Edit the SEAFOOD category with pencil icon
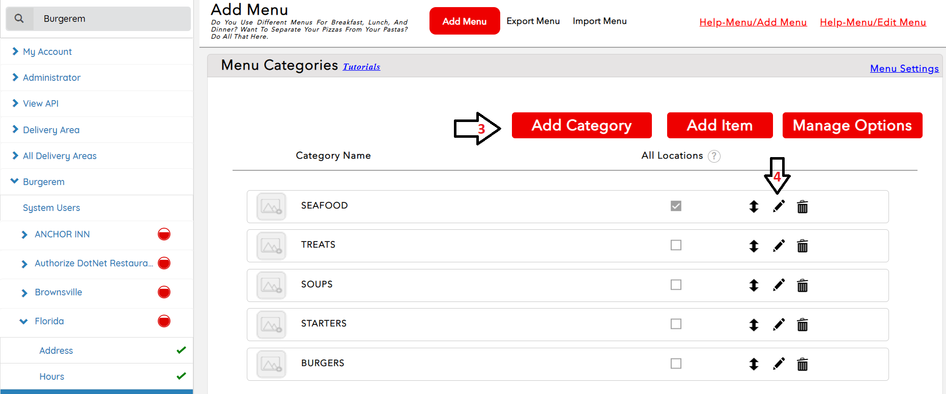Screen dimensions: 946x394 coord(779,206)
